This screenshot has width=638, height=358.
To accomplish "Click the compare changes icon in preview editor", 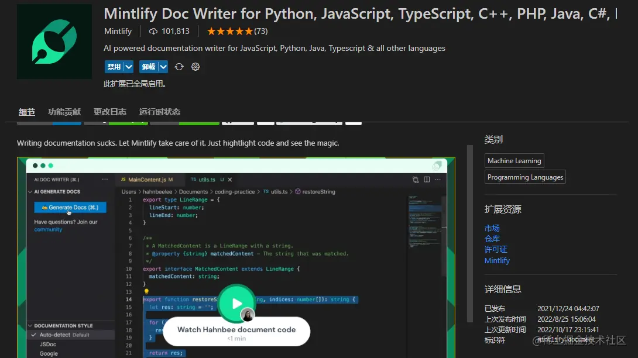I will (x=416, y=180).
